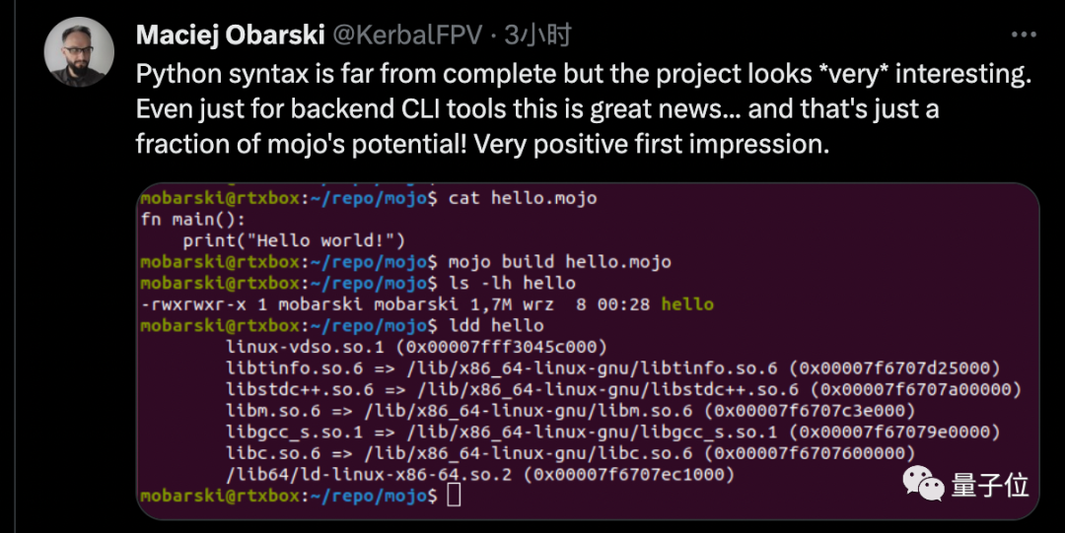Screen dimensions: 1065x533
Task: Open Maciej Obarski's profile avatar
Action: click(x=79, y=52)
